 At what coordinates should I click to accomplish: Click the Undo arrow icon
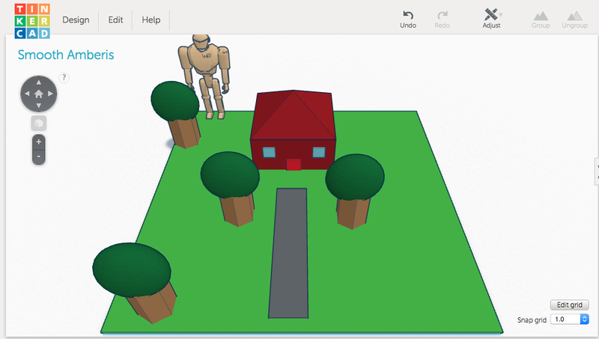(408, 15)
